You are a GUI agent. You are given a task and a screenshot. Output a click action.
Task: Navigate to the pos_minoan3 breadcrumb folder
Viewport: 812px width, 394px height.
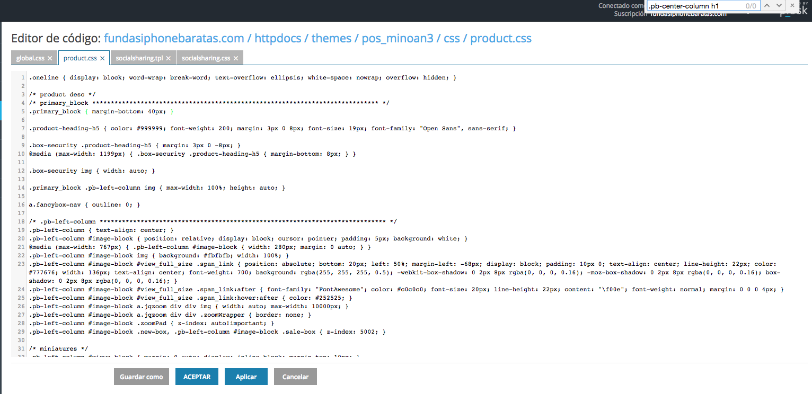(x=398, y=38)
